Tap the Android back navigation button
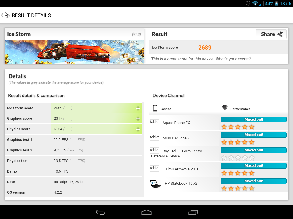293x219 pixels. [x=100, y=212]
